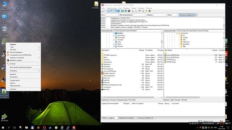Screen dimensions: 232x130
Task: Choose Открыть in context menu
Action: point(23,44)
